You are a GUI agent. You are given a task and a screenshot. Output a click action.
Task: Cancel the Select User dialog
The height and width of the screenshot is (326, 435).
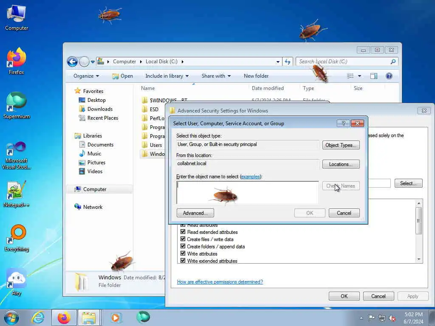point(344,213)
